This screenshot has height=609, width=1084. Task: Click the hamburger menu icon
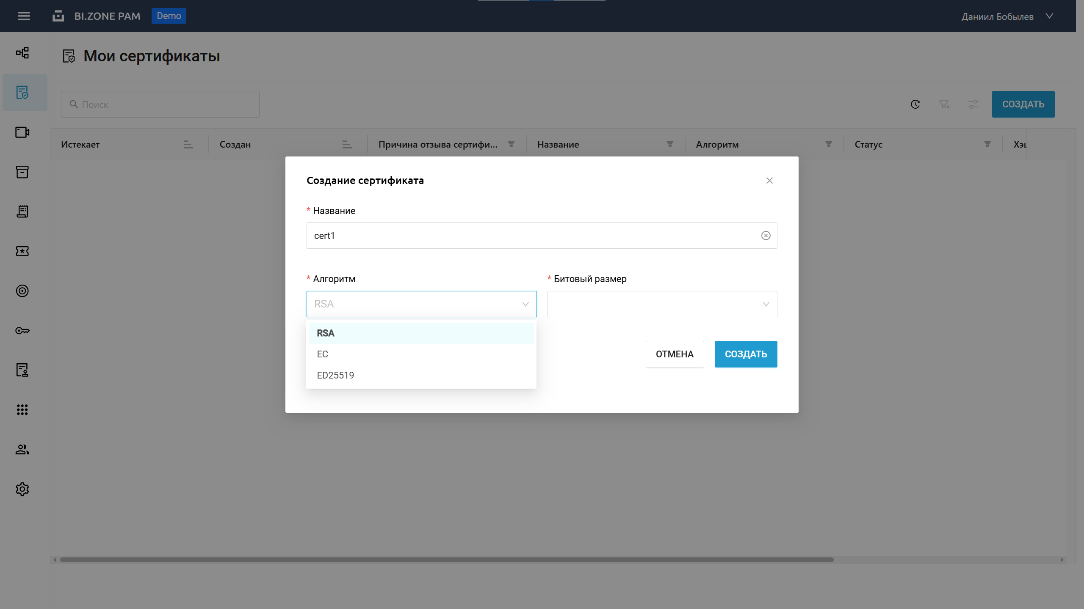pyautogui.click(x=24, y=16)
